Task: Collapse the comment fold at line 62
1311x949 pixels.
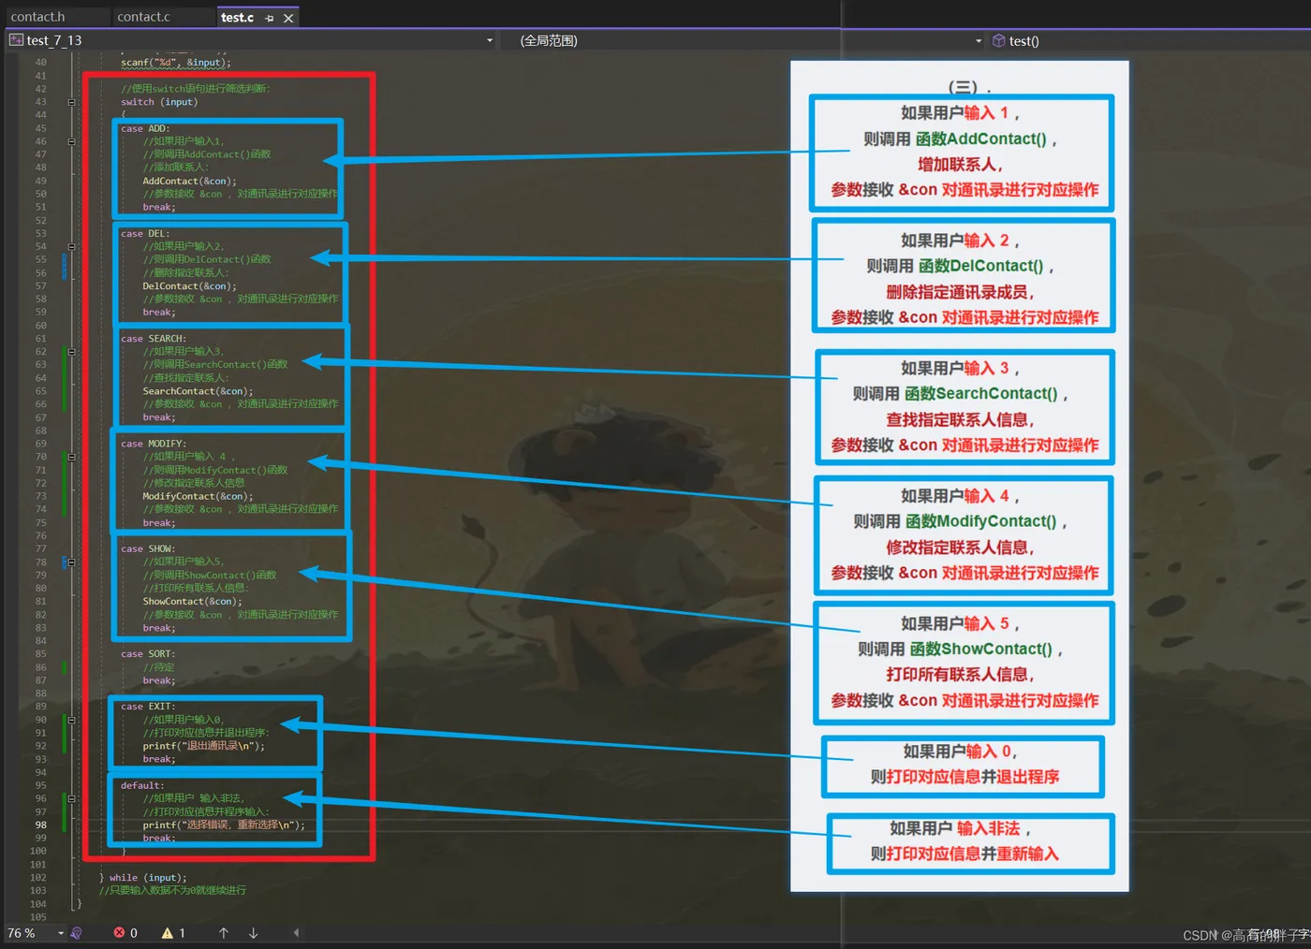Action: (x=71, y=352)
